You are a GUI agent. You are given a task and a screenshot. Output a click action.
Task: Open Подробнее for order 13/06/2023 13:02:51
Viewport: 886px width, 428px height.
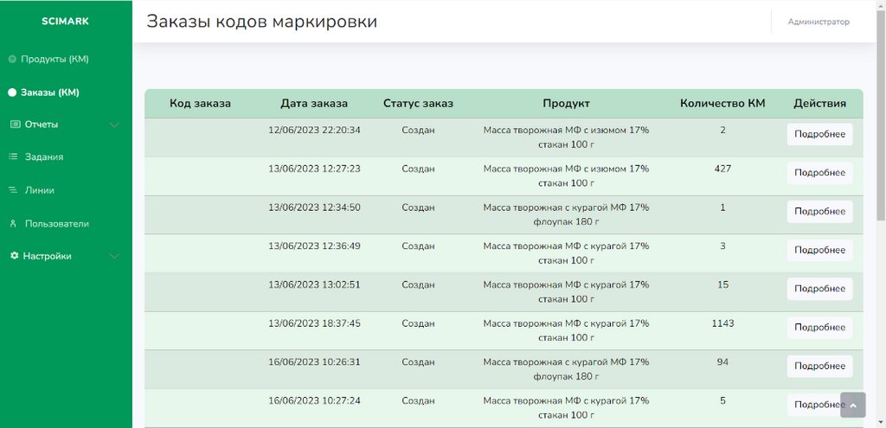tap(820, 289)
